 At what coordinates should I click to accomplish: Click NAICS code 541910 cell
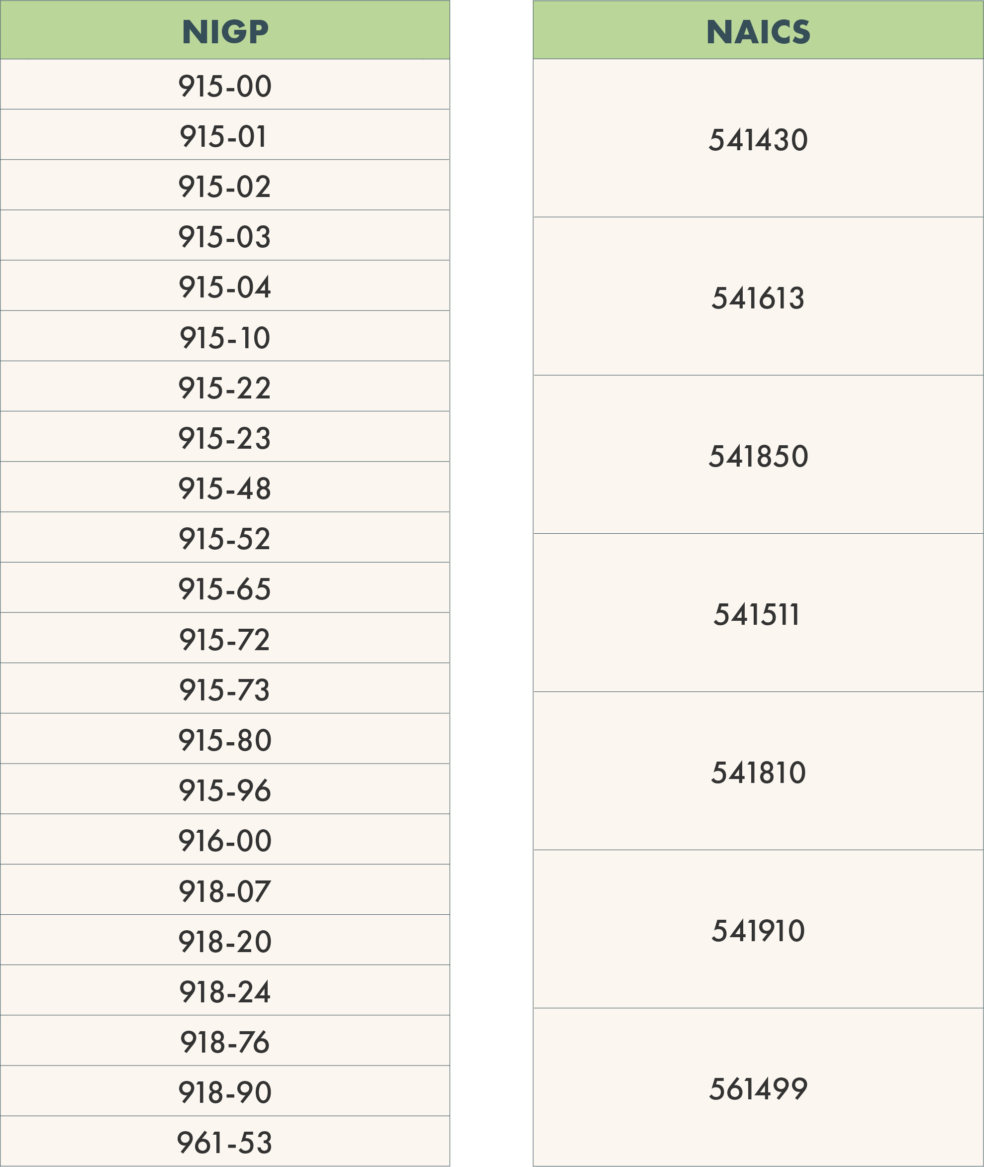(x=758, y=931)
